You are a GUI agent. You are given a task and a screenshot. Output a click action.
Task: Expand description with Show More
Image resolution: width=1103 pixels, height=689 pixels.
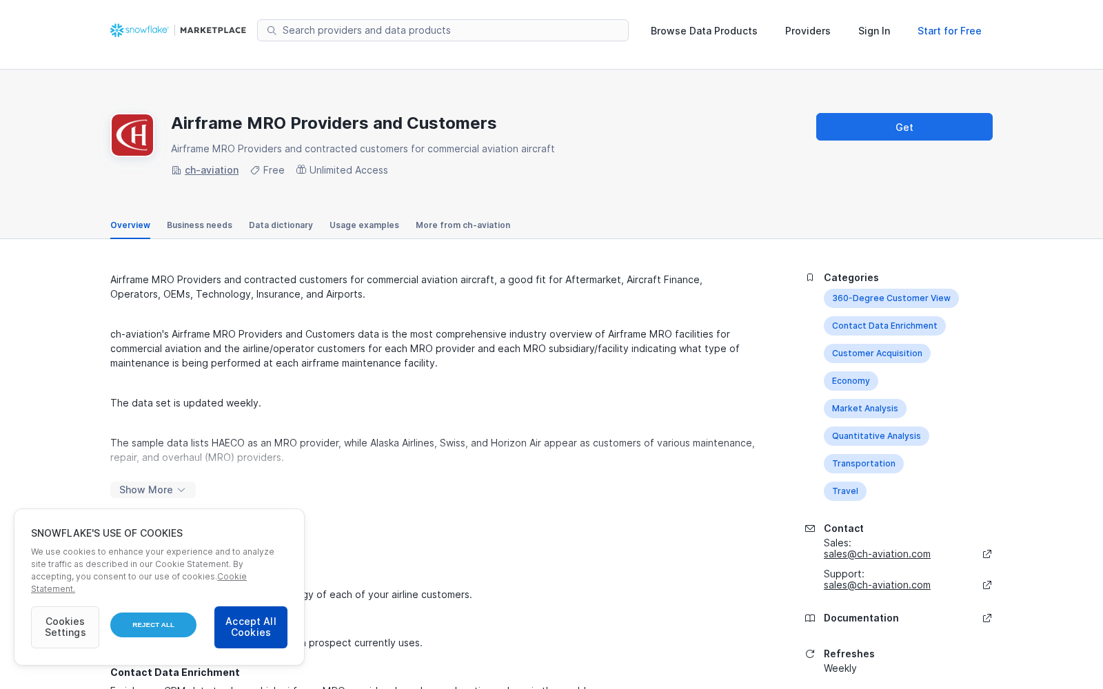click(153, 490)
